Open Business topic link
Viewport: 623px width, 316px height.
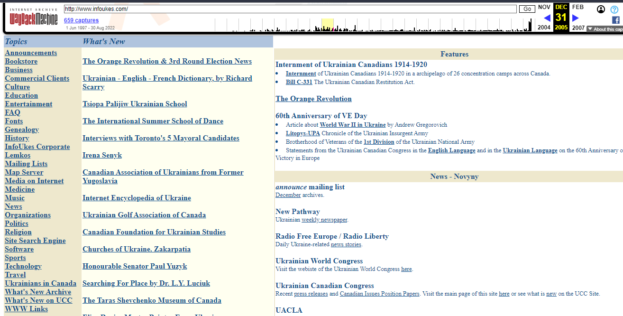(x=19, y=70)
